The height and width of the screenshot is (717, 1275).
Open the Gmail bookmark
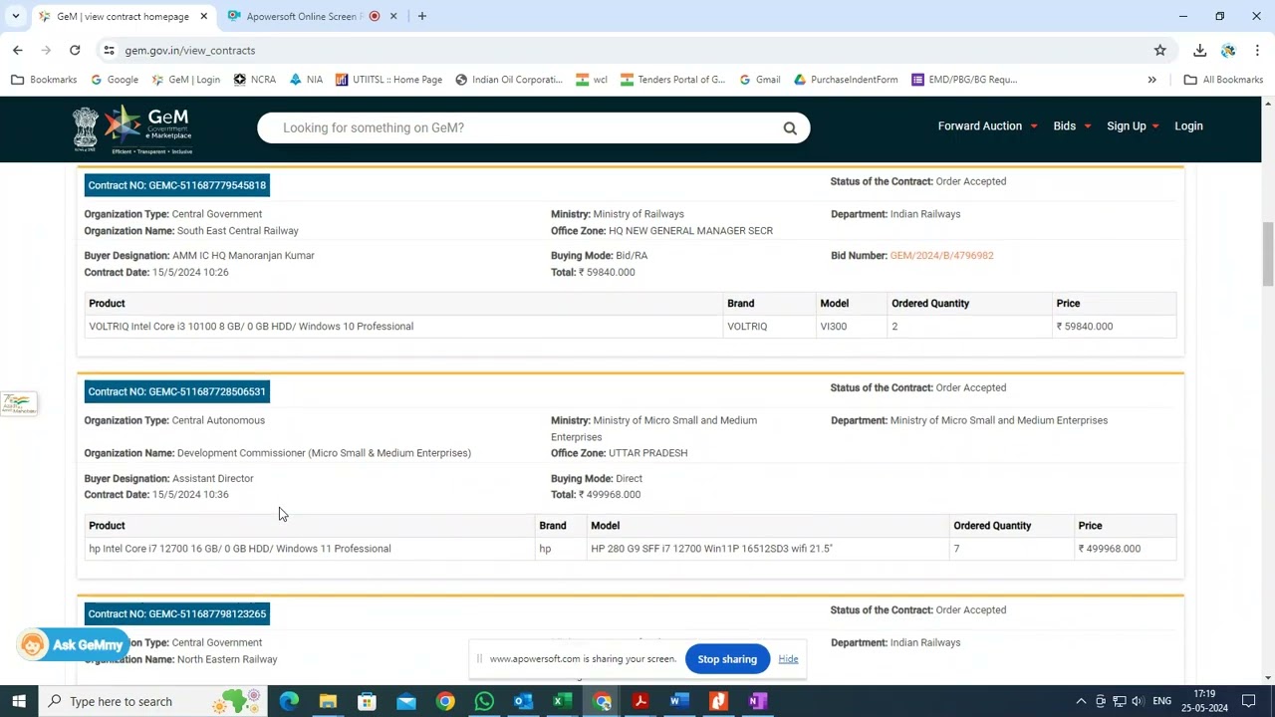click(x=760, y=80)
